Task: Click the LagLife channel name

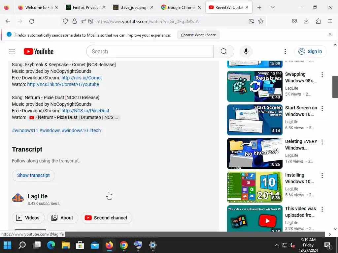Action: pyautogui.click(x=38, y=196)
